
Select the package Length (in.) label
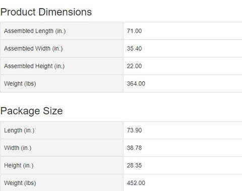[x=19, y=130]
